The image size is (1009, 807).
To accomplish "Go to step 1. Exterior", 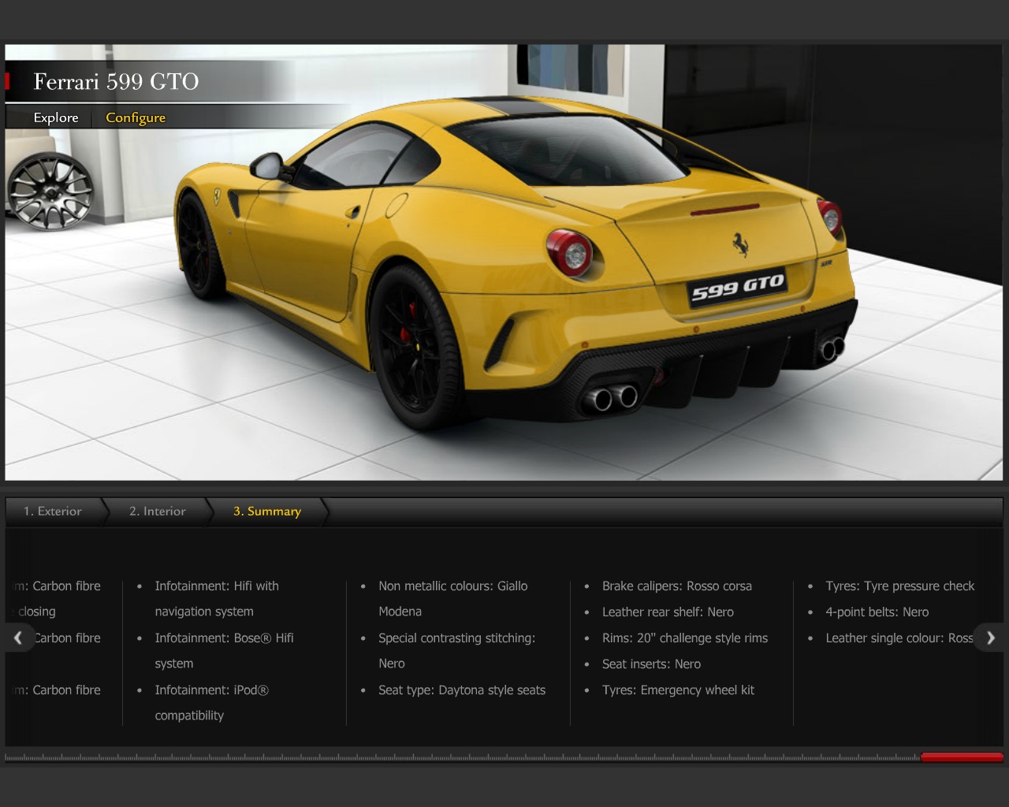I will [53, 511].
